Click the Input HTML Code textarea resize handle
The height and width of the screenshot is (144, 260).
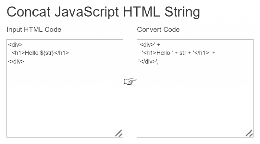pos(119,133)
